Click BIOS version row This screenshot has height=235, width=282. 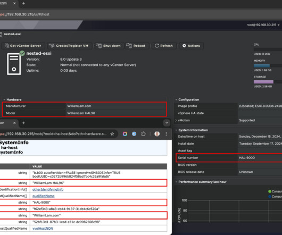(x=228, y=165)
